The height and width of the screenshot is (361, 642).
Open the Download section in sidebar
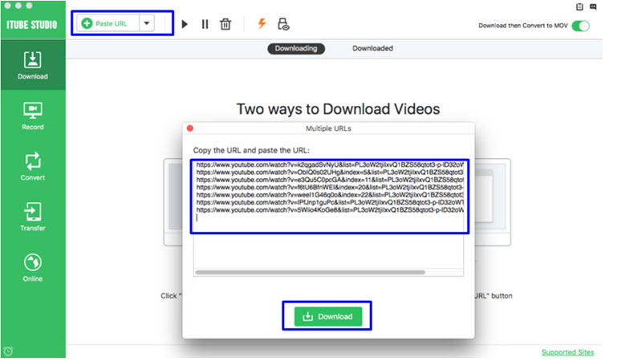[33, 66]
